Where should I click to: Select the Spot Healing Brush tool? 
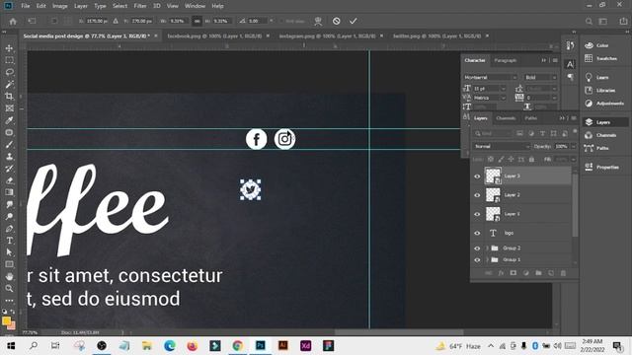click(x=9, y=132)
